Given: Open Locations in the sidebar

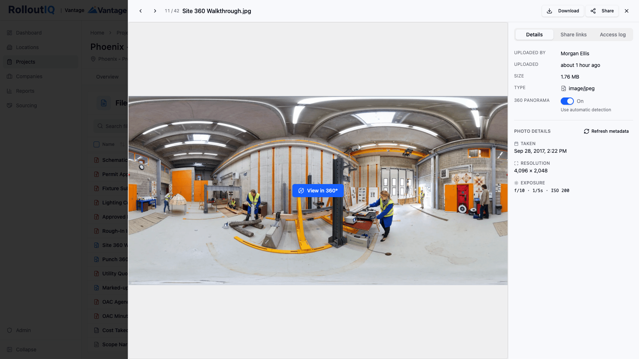Looking at the screenshot, I should (x=41, y=47).
